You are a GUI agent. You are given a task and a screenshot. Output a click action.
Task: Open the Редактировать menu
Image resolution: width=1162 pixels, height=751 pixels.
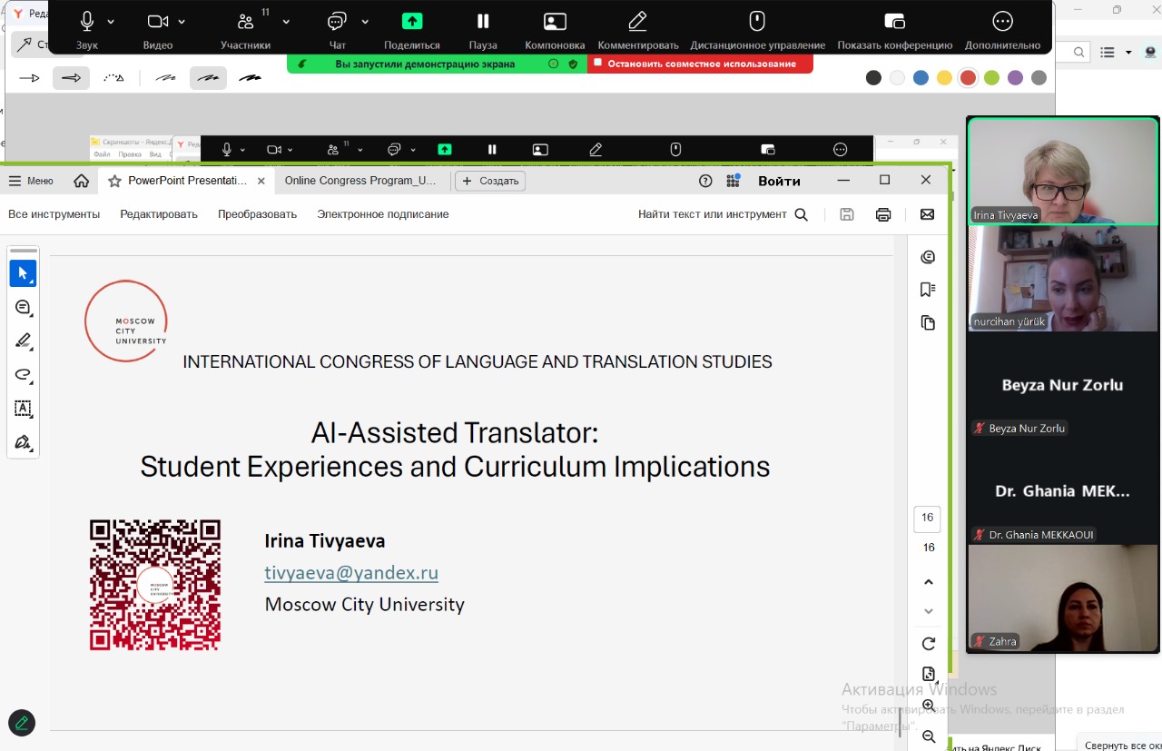coord(159,214)
